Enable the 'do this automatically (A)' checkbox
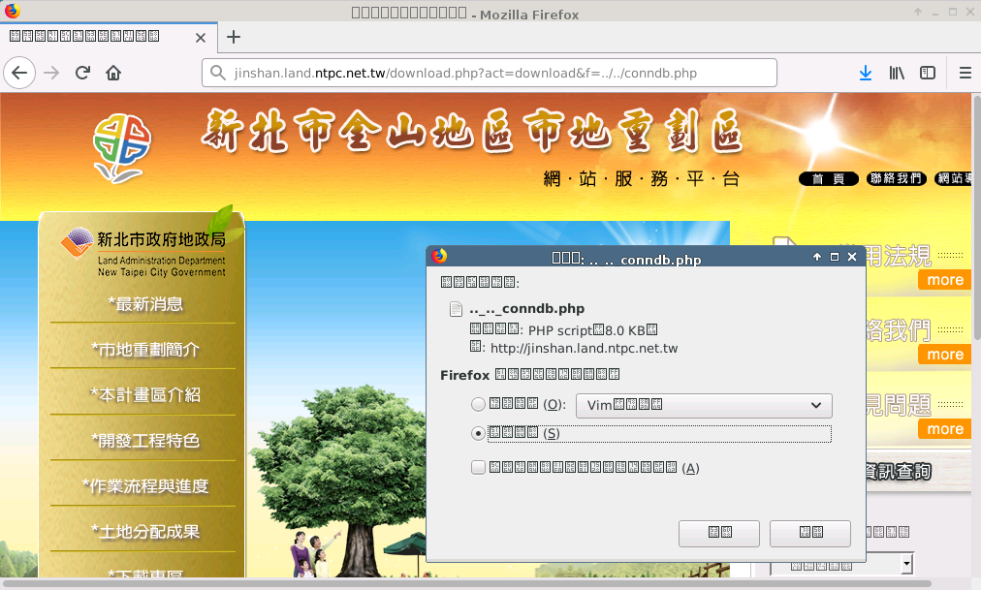Image resolution: width=981 pixels, height=590 pixels. pyautogui.click(x=478, y=468)
